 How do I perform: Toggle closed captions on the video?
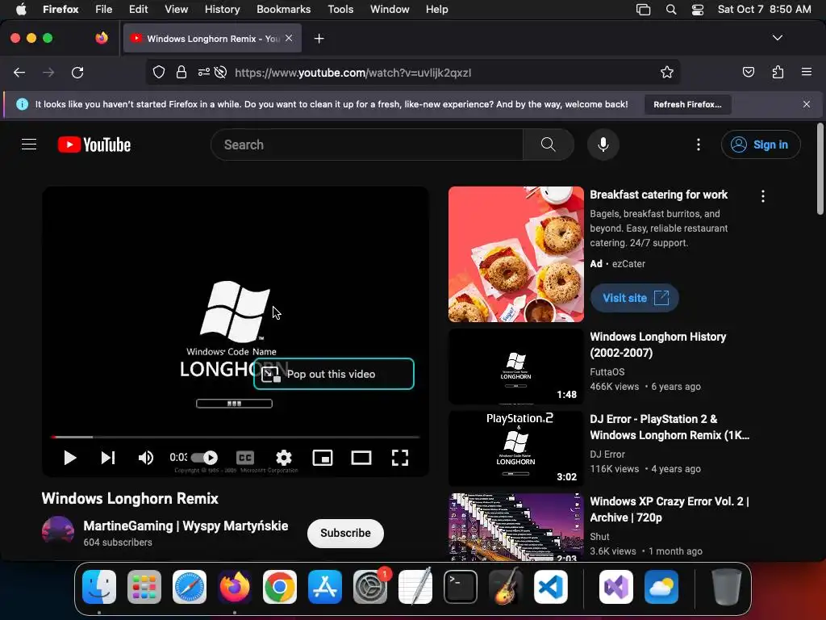point(245,458)
